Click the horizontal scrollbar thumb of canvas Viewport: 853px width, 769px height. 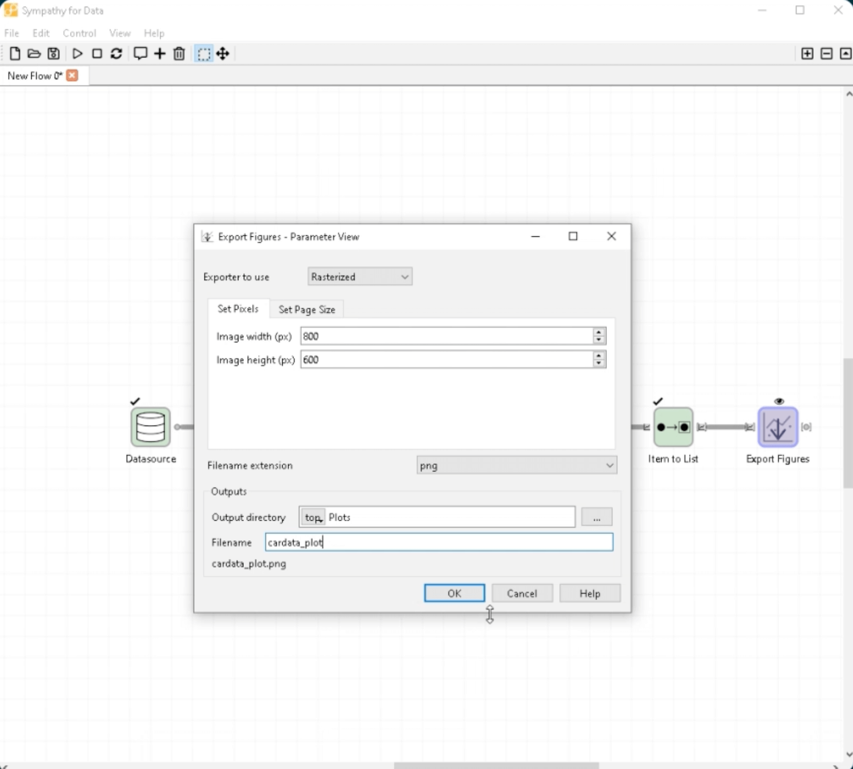pos(496,765)
